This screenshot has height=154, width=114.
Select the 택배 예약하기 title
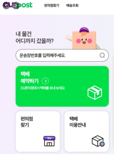[29, 77]
